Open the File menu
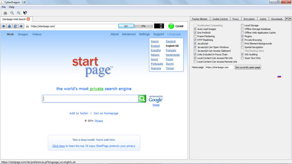 coord(4,7)
